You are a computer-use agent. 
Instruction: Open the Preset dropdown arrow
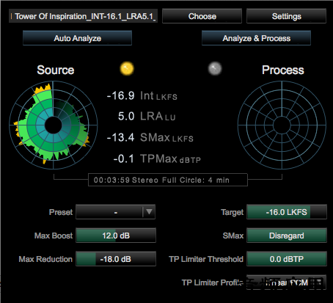tap(149, 212)
